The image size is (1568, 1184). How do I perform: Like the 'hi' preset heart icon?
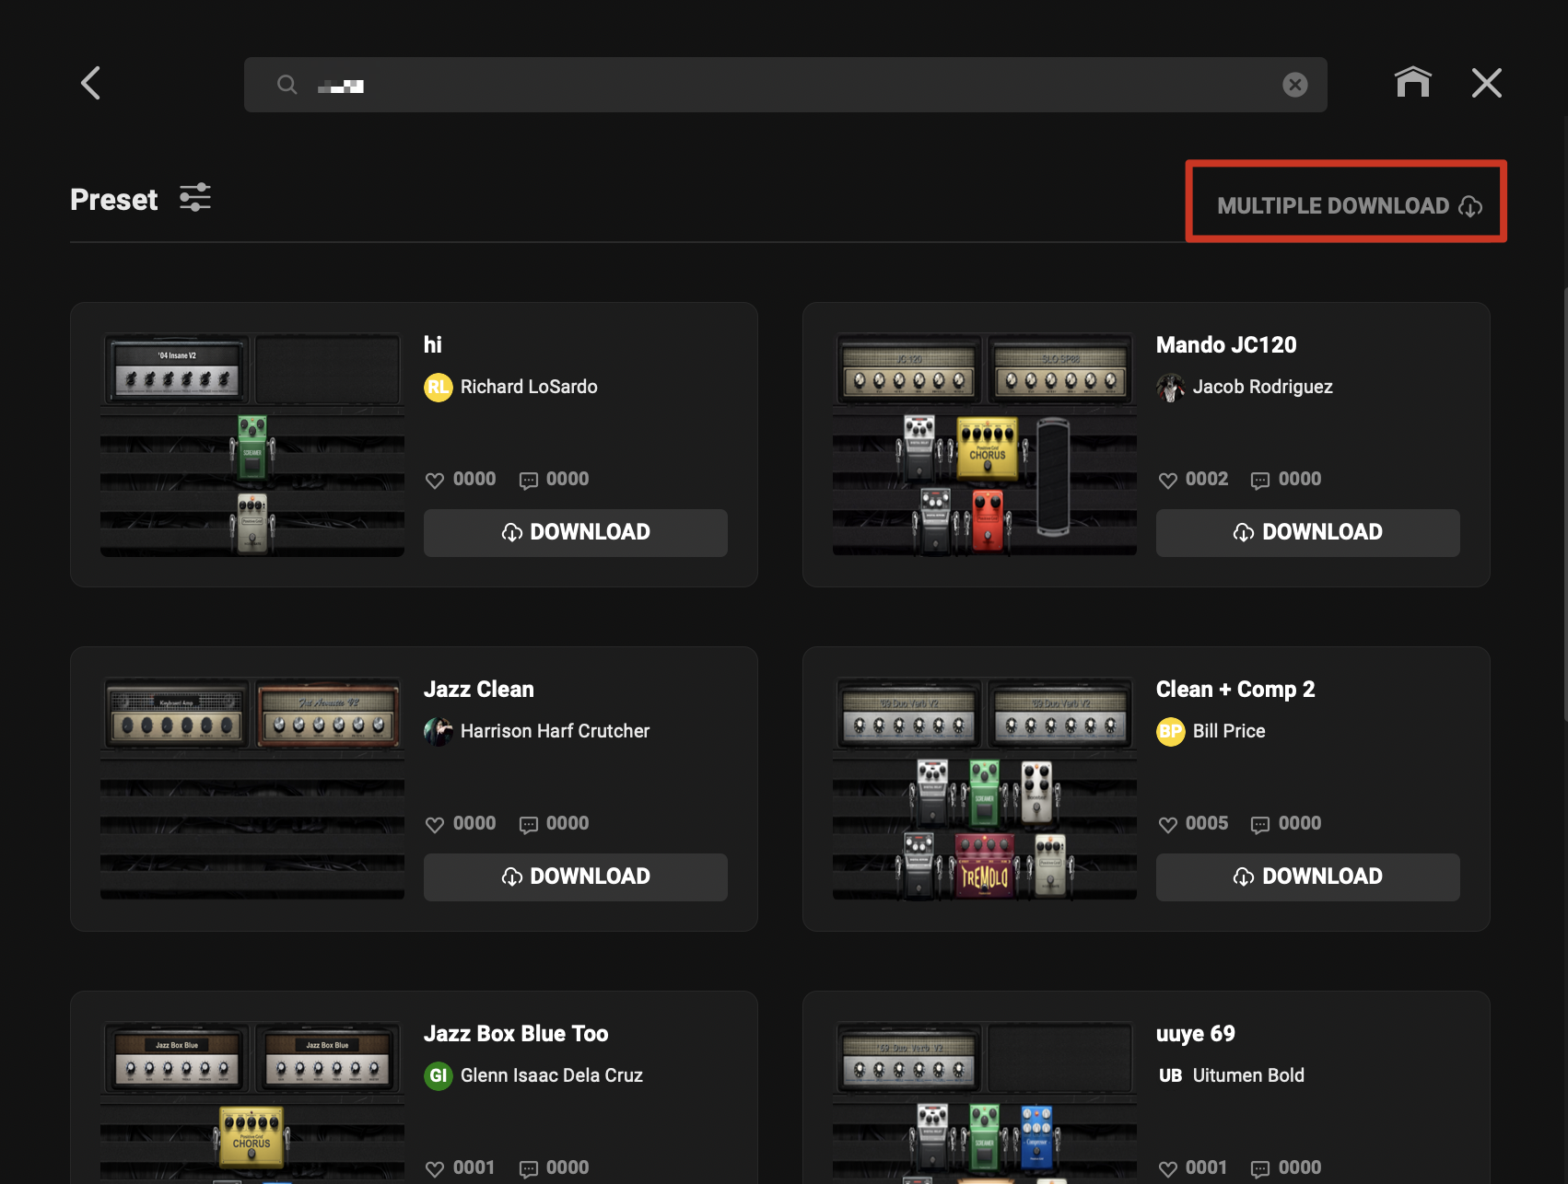435,480
